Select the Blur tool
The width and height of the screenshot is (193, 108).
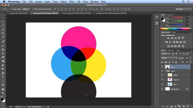(3, 65)
